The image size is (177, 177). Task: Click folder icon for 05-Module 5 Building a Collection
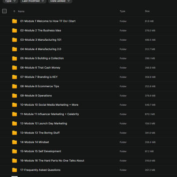click(15, 58)
